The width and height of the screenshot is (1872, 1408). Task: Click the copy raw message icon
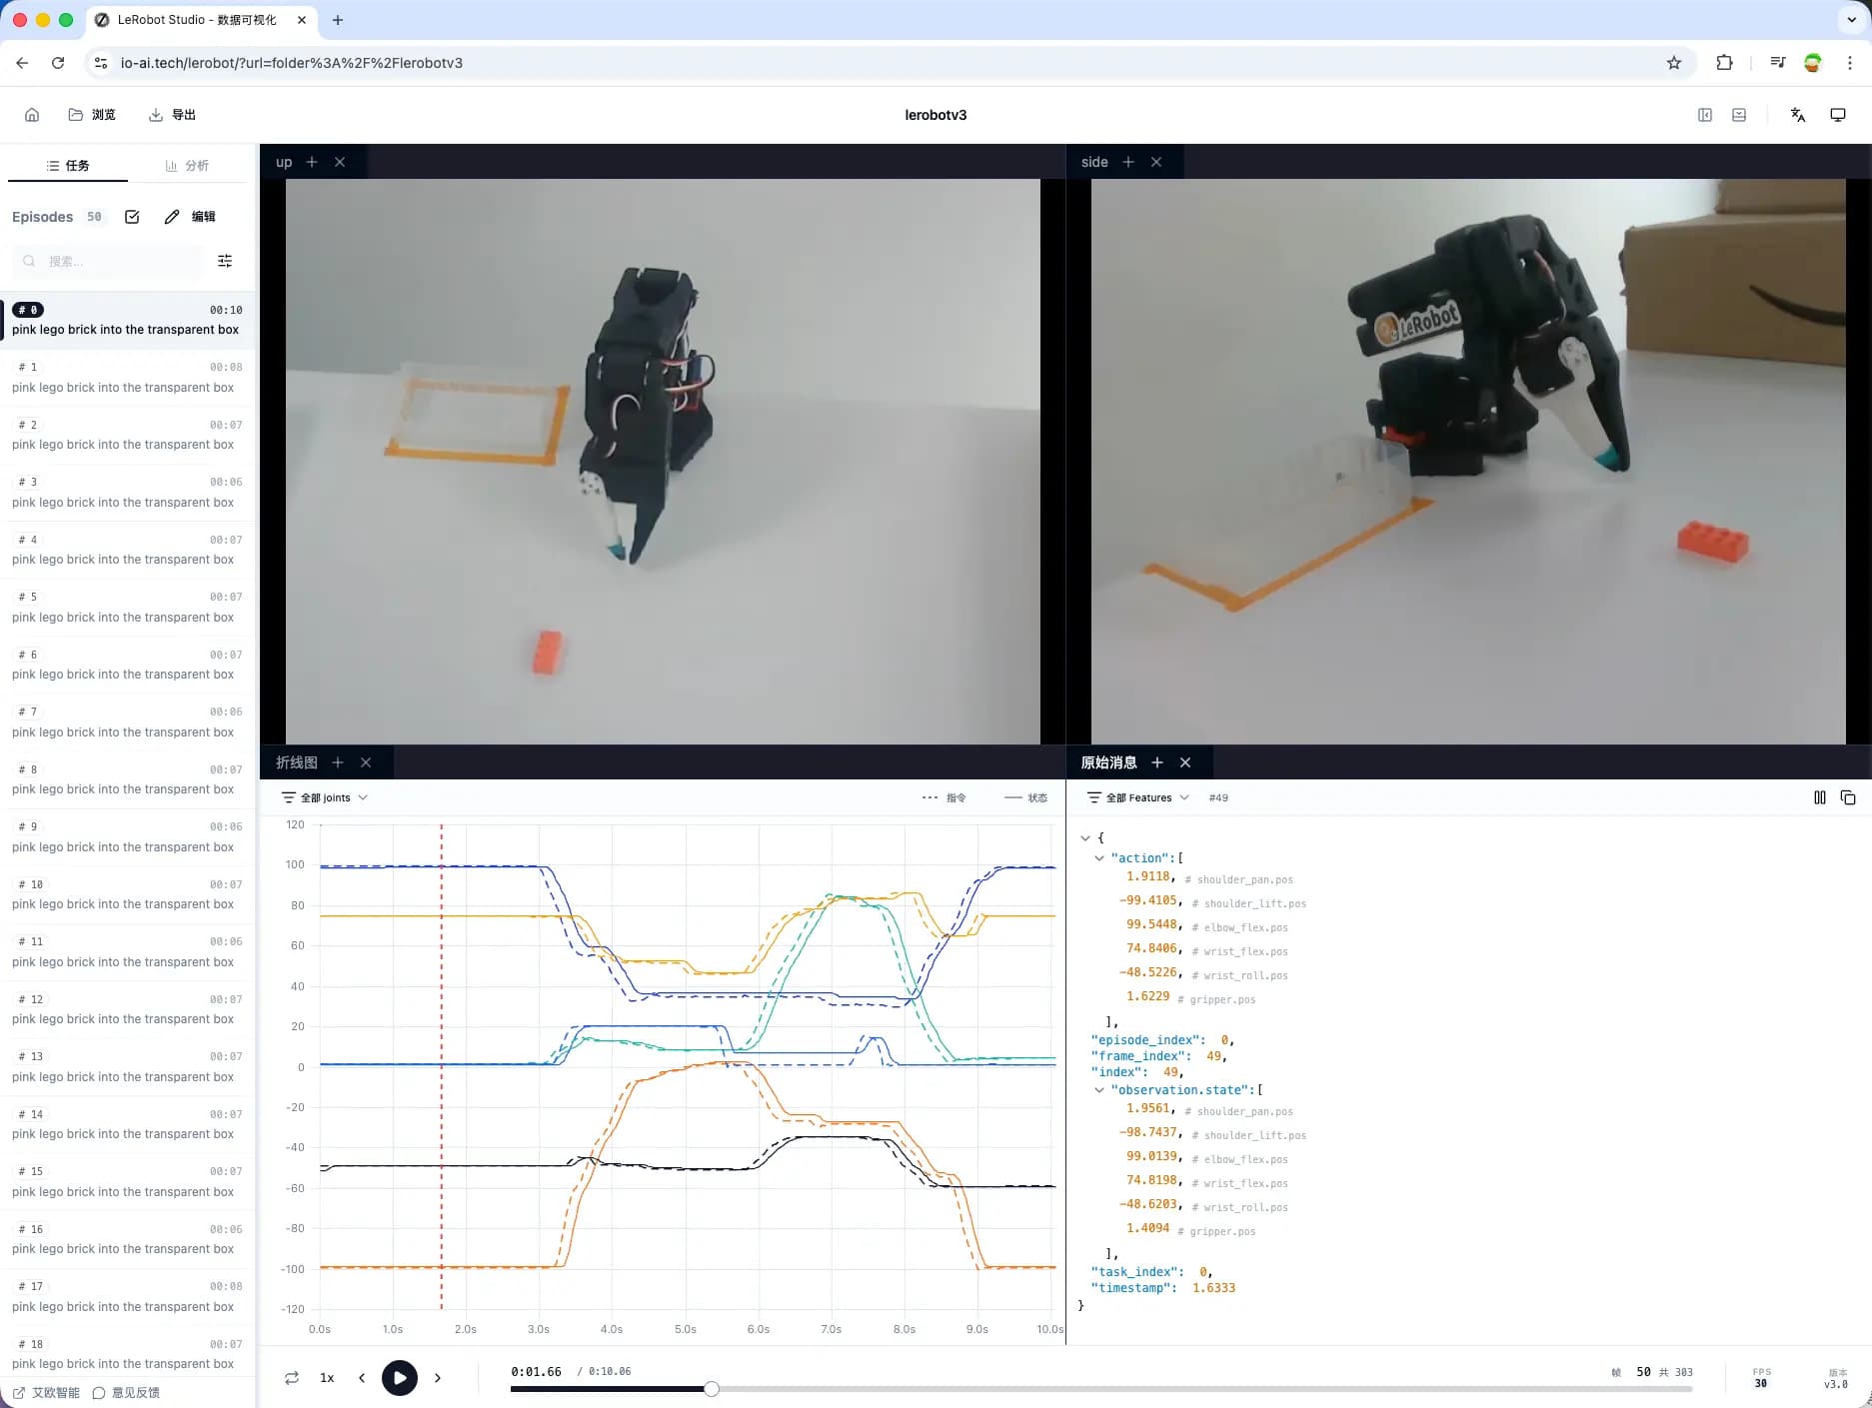1847,797
